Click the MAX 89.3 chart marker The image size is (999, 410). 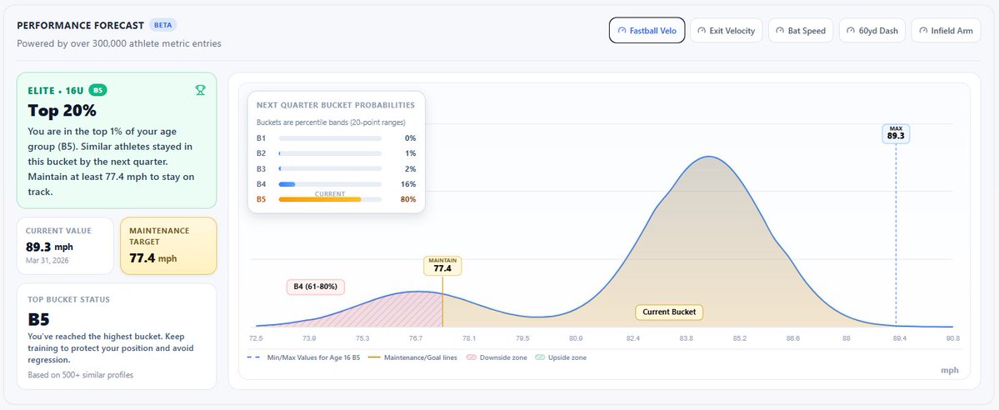tap(896, 133)
